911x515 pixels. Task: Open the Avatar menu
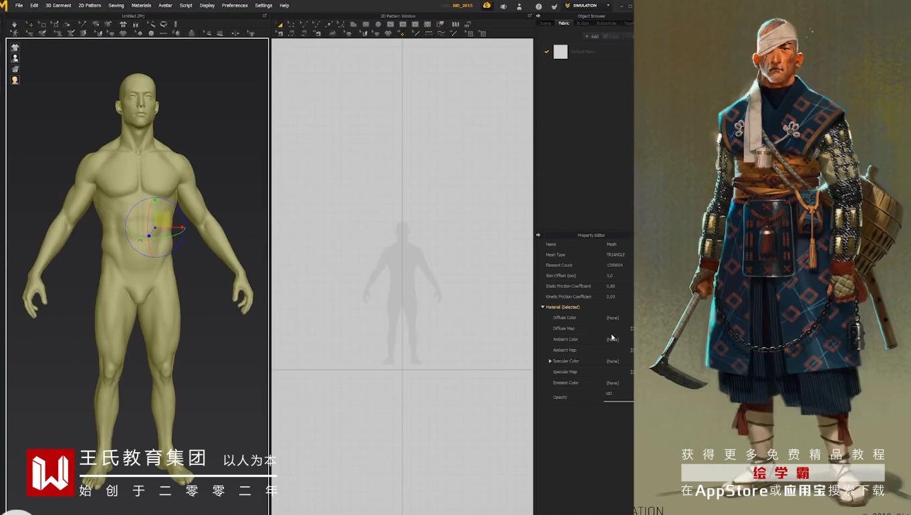[165, 5]
